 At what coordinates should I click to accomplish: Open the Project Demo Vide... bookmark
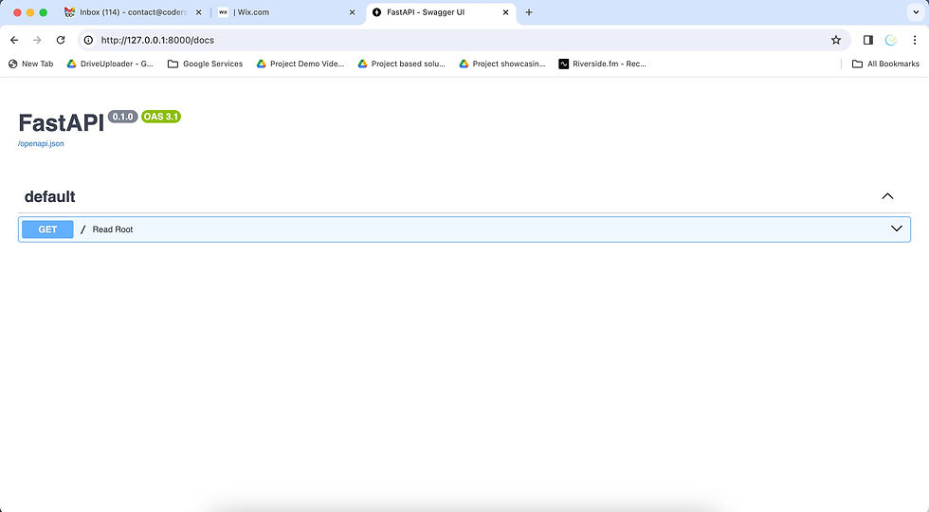coord(301,64)
